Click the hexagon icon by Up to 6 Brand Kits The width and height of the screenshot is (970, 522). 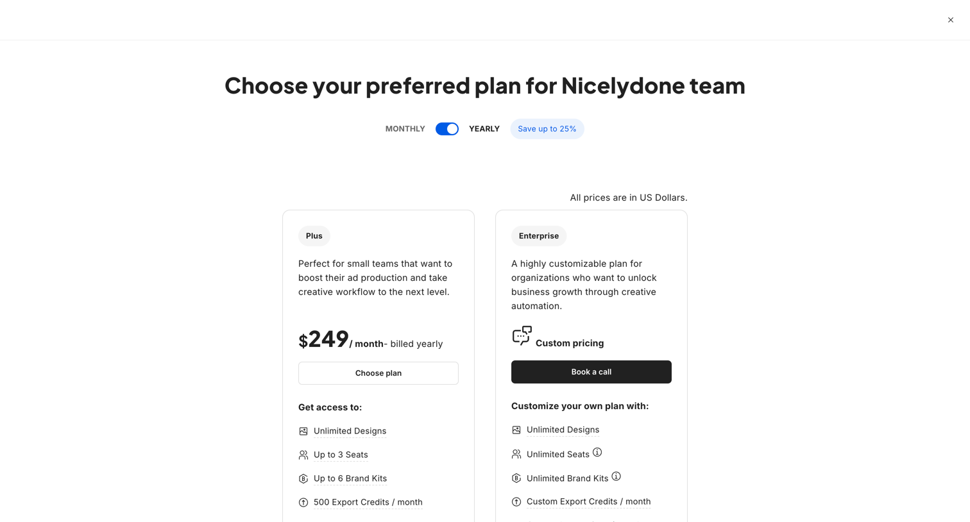(303, 479)
